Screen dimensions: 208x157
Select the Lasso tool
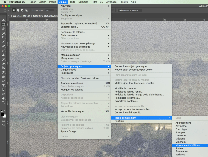click(x=3, y=29)
